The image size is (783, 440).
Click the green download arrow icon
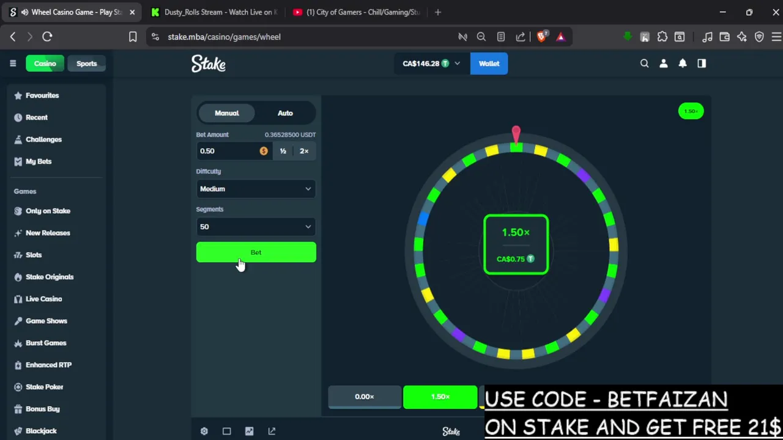[x=627, y=37]
